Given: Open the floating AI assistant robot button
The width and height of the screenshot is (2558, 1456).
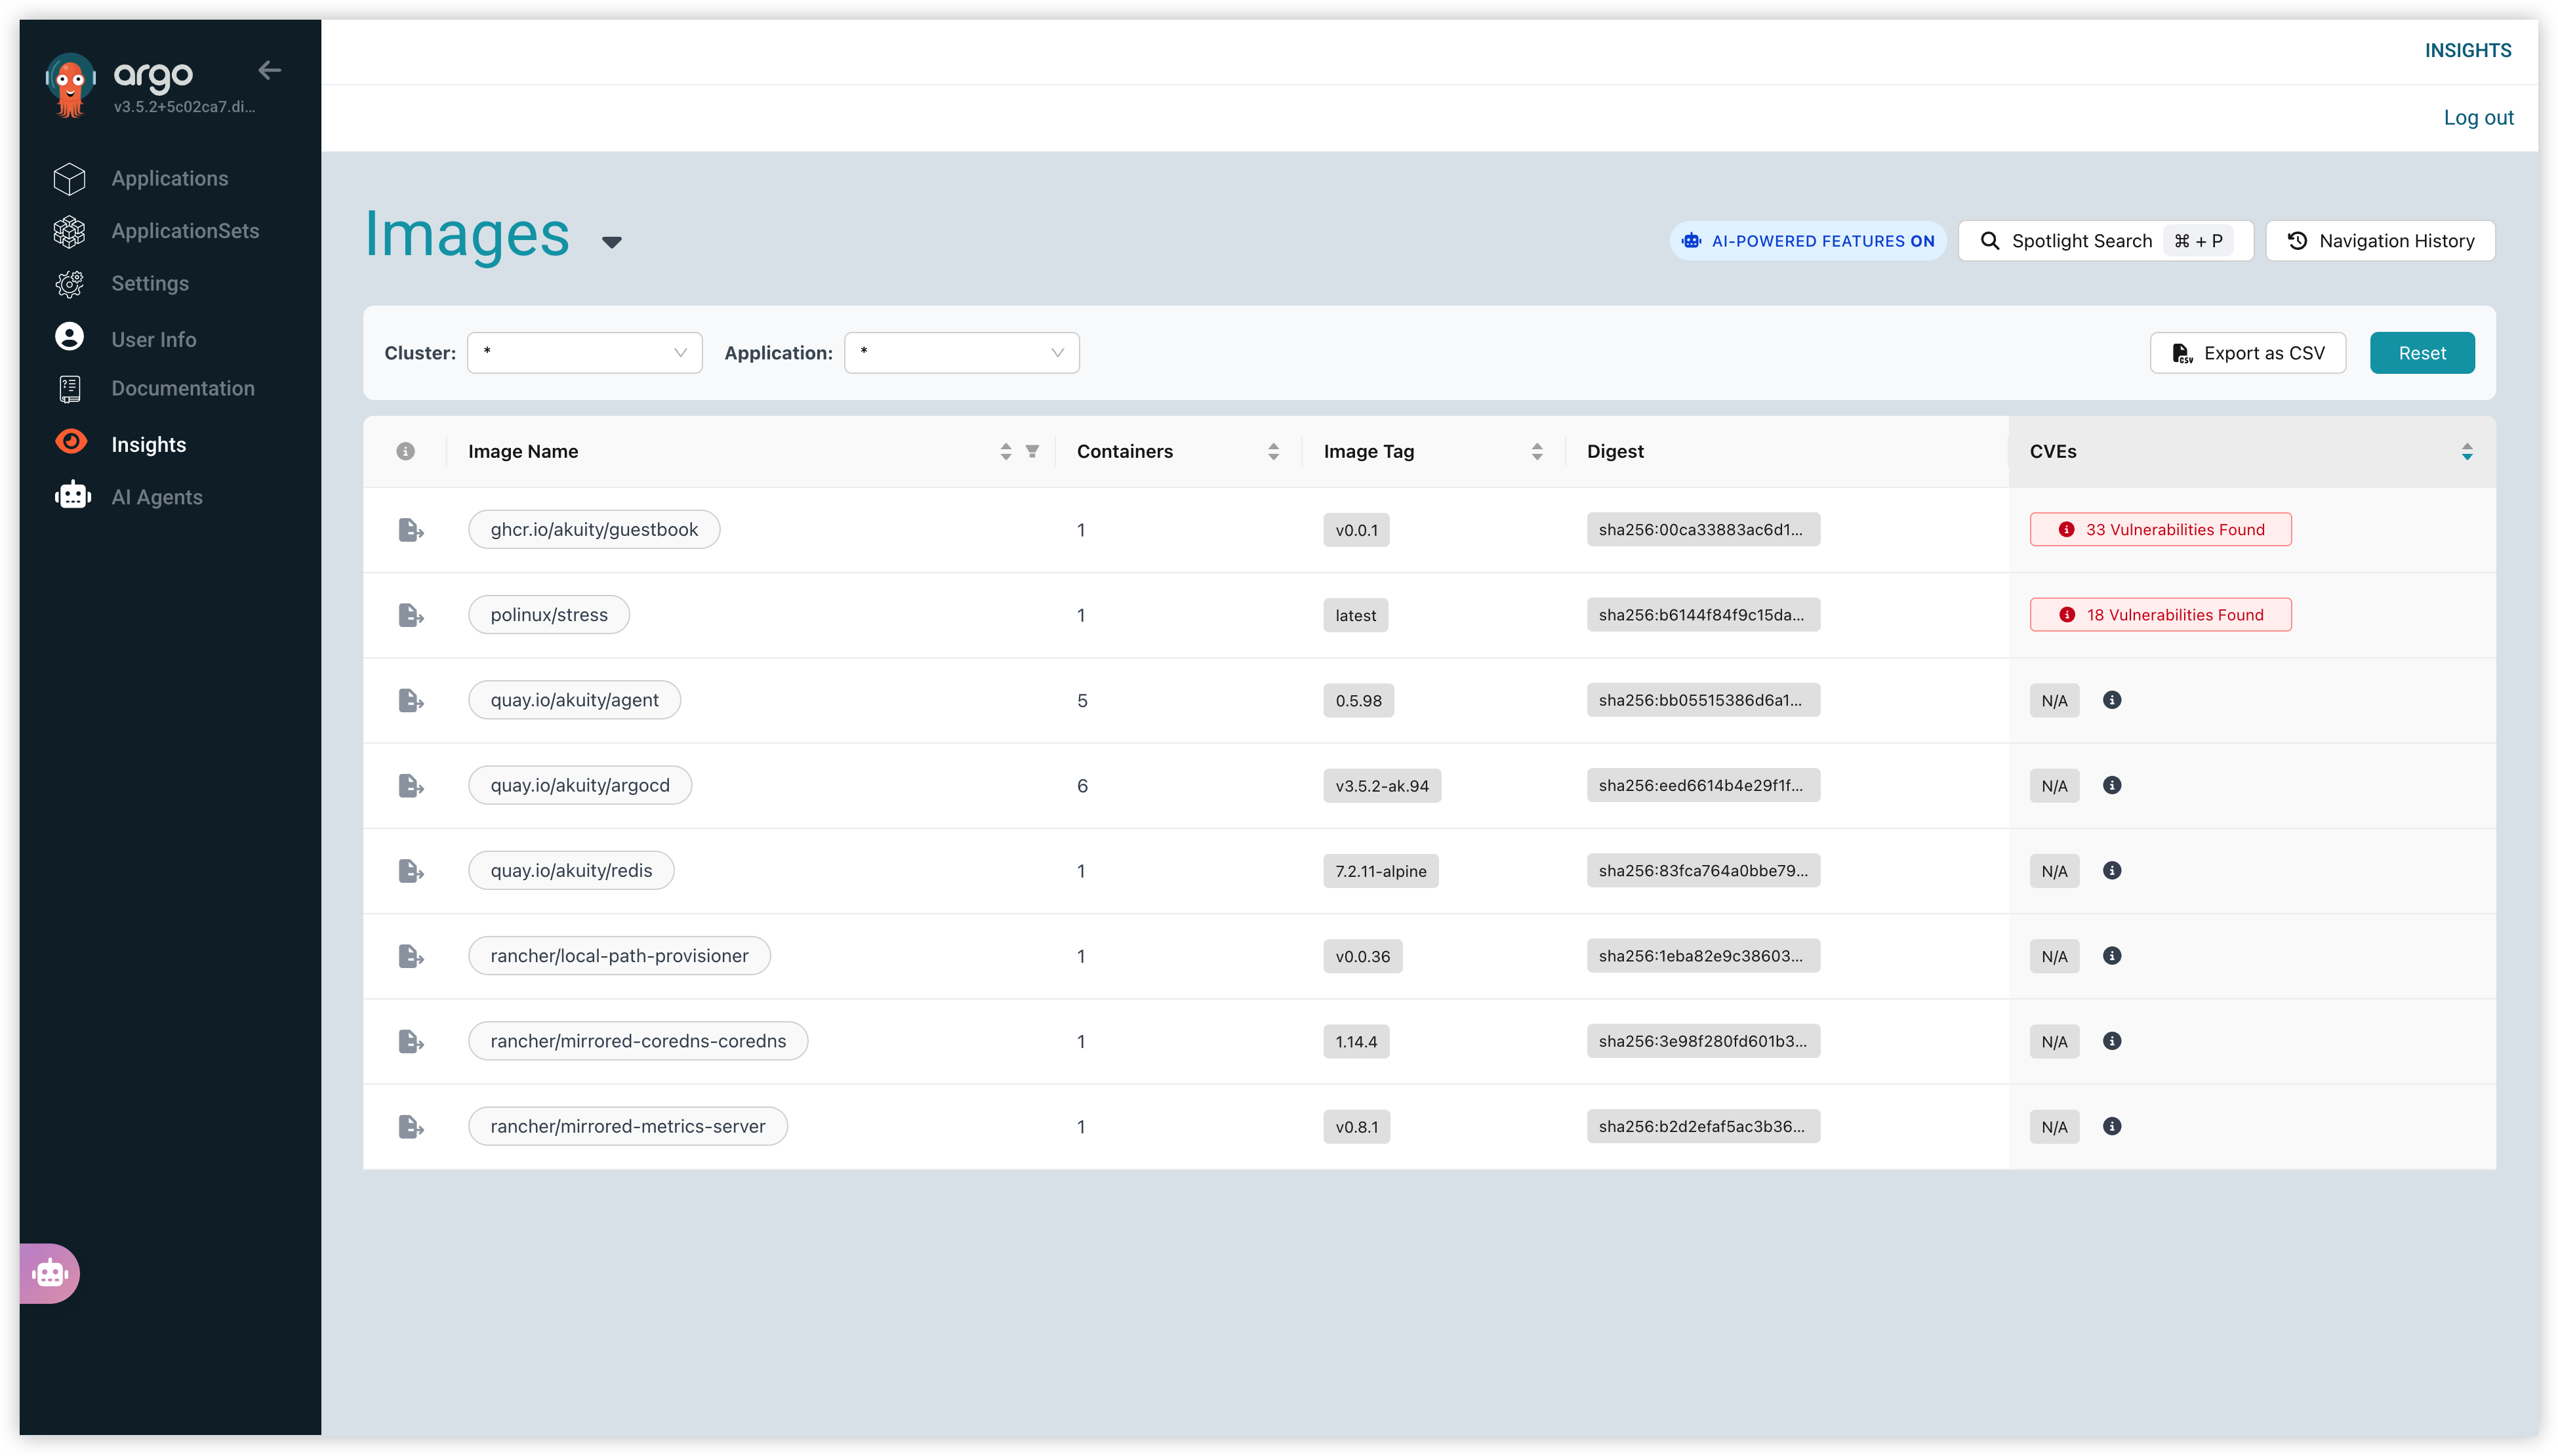Looking at the screenshot, I should click(x=49, y=1273).
